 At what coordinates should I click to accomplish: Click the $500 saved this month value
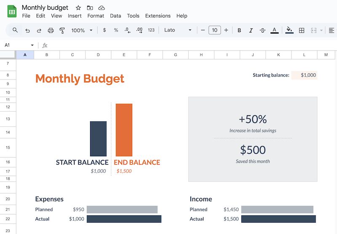(253, 150)
